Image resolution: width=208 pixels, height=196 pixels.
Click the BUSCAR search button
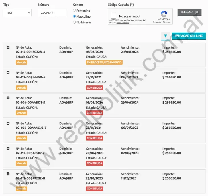pos(189,12)
